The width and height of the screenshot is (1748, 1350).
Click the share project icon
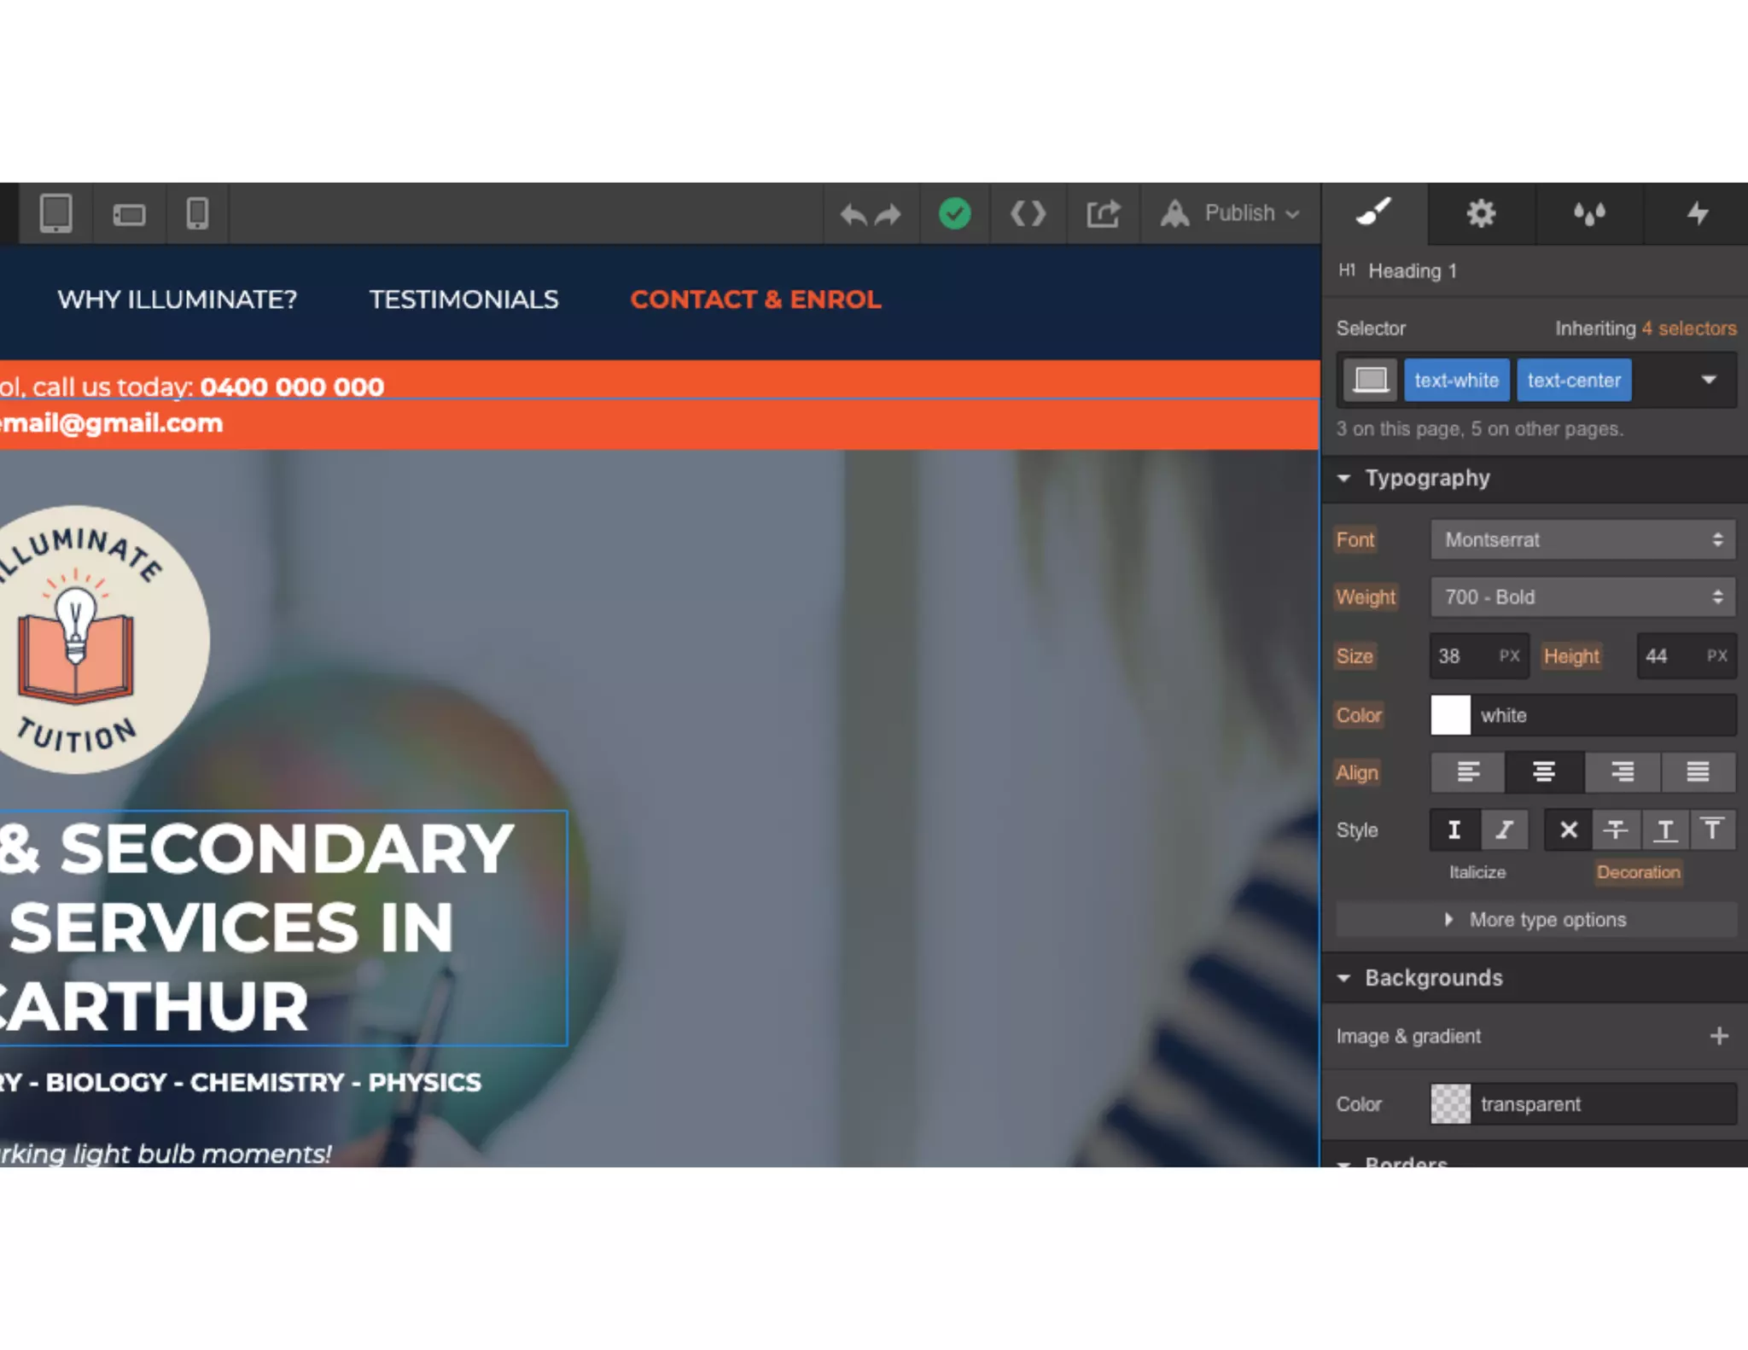1103,213
